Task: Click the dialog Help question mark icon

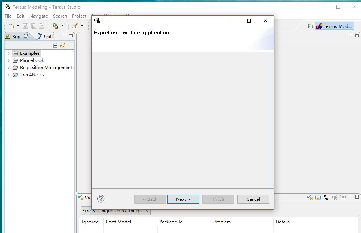Action: click(101, 199)
